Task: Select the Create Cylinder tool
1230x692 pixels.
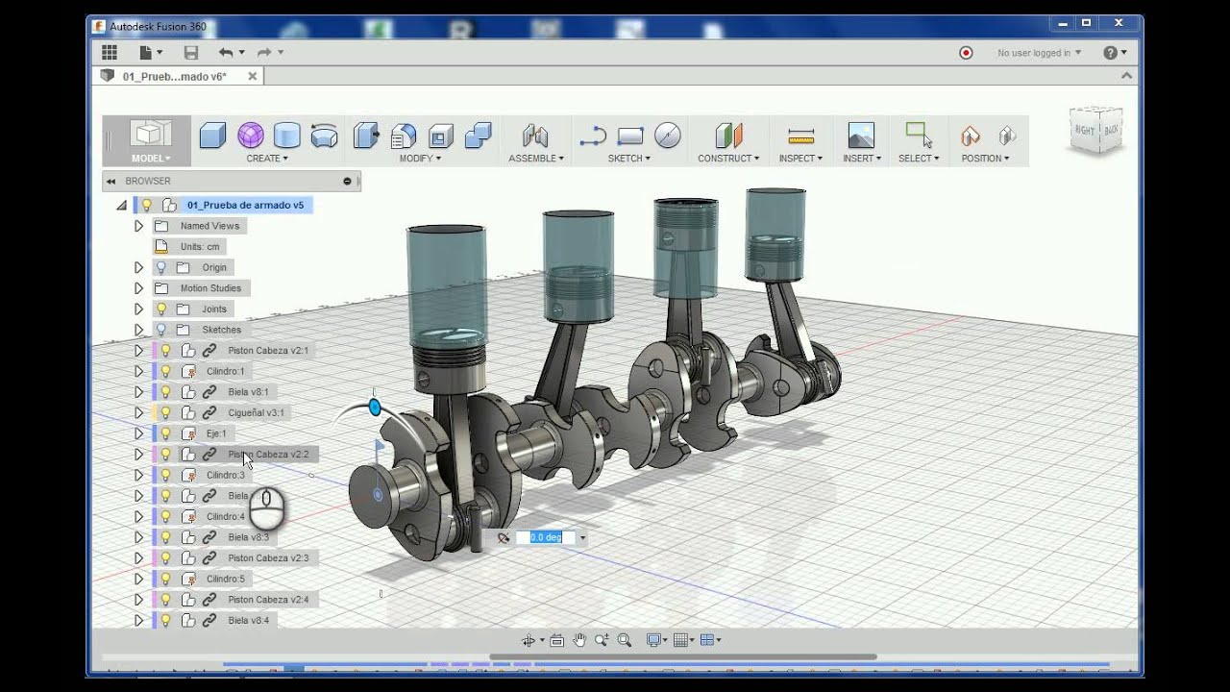Action: [287, 136]
